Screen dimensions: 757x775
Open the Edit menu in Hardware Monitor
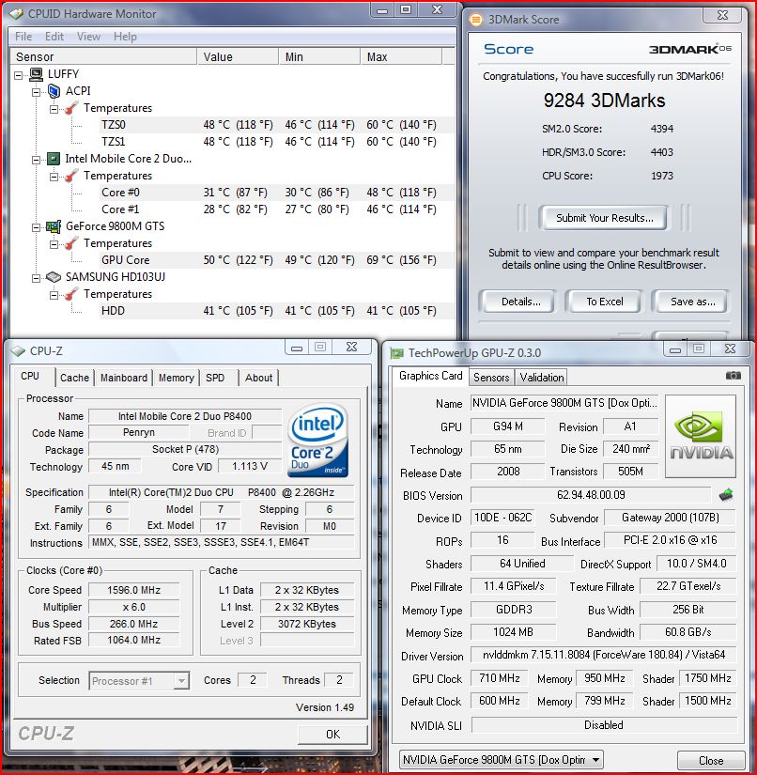click(x=54, y=37)
